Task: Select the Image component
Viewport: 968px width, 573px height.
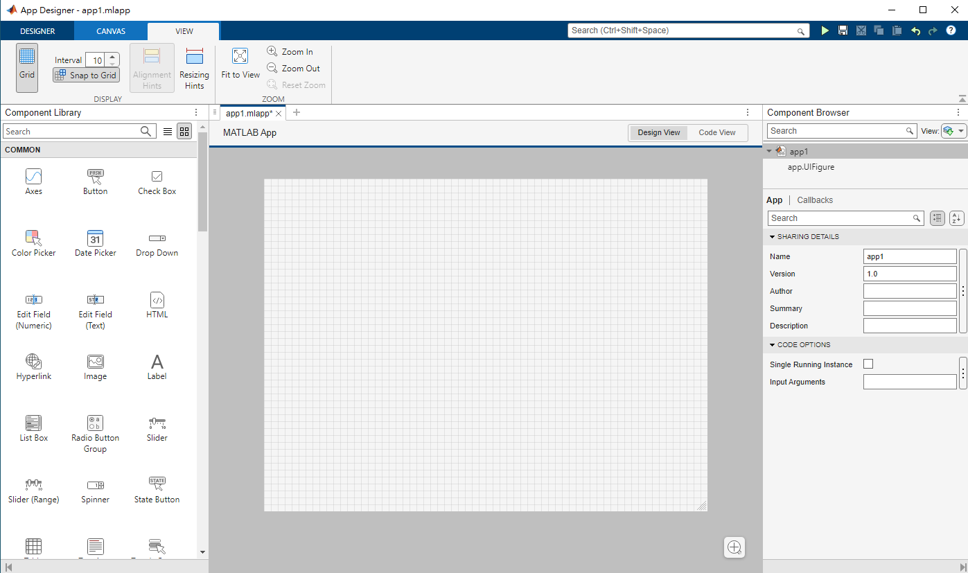Action: click(x=95, y=367)
